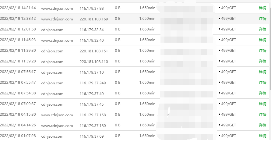View 详情 of the 12:01:58 request
The height and width of the screenshot is (141, 271).
262,30
